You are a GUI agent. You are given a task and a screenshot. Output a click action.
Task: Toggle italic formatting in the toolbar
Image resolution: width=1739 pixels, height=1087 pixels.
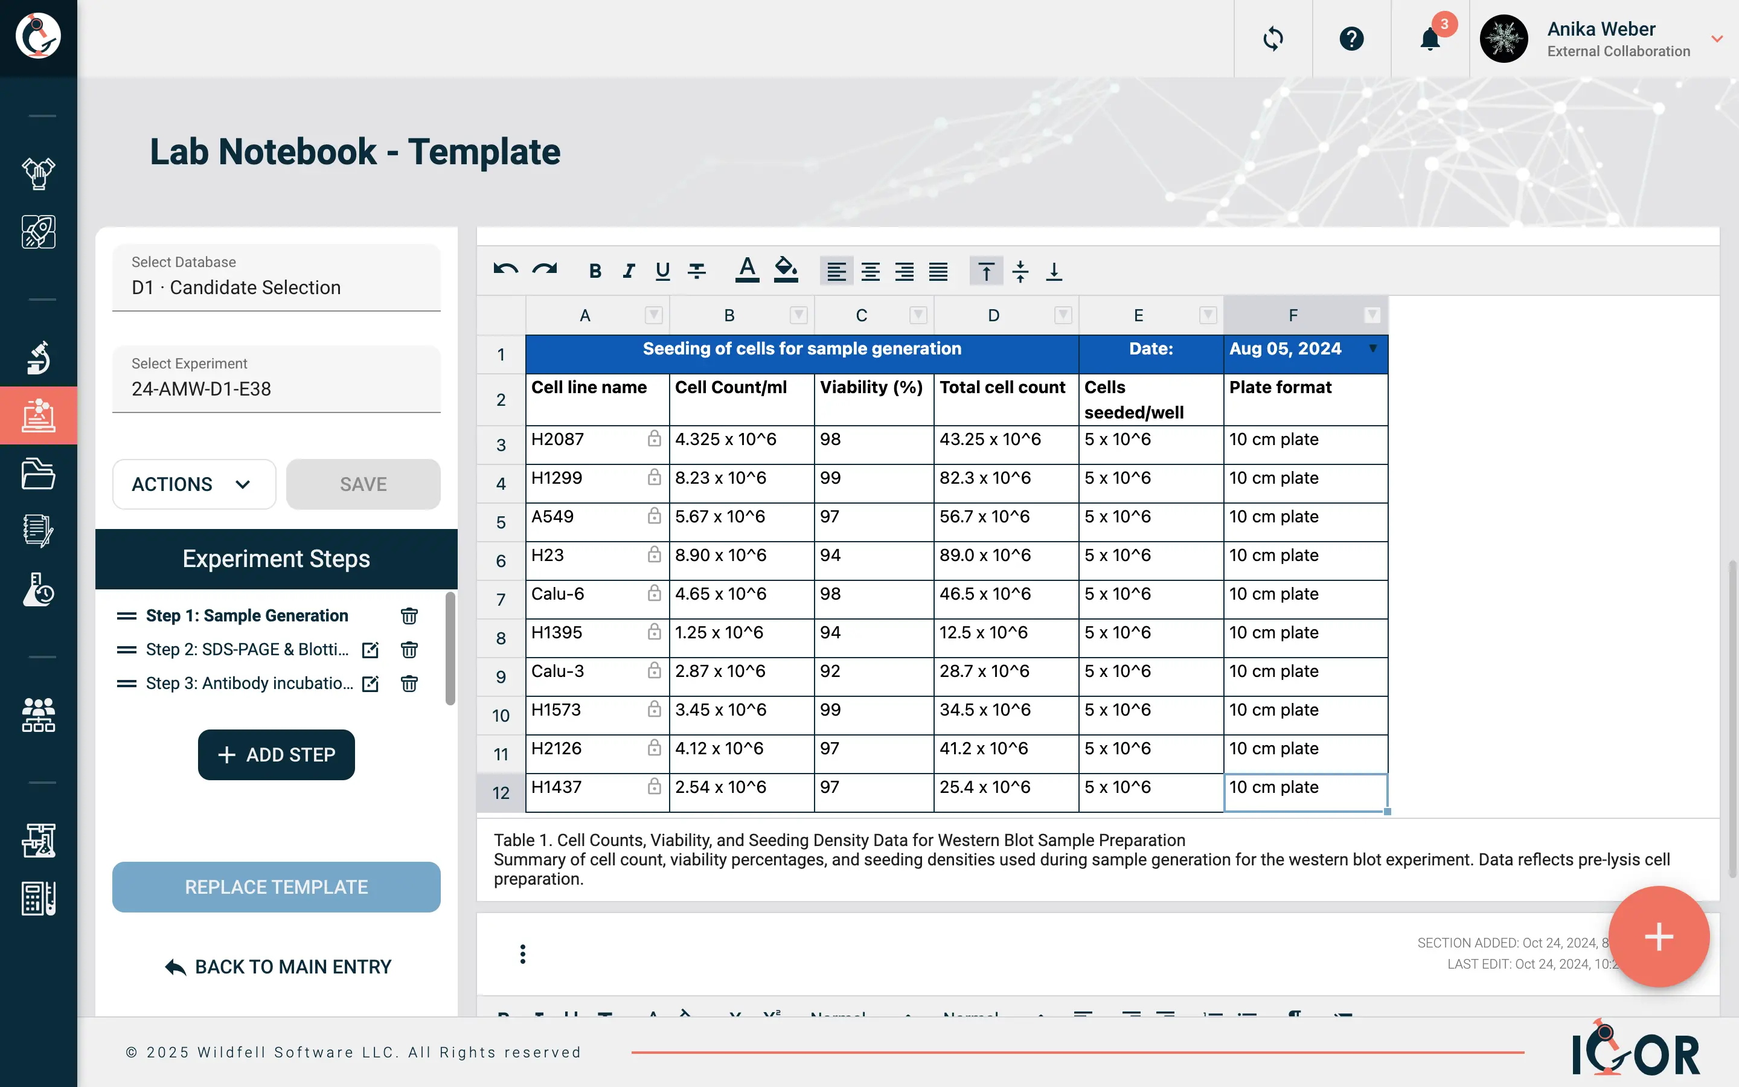[x=628, y=271]
